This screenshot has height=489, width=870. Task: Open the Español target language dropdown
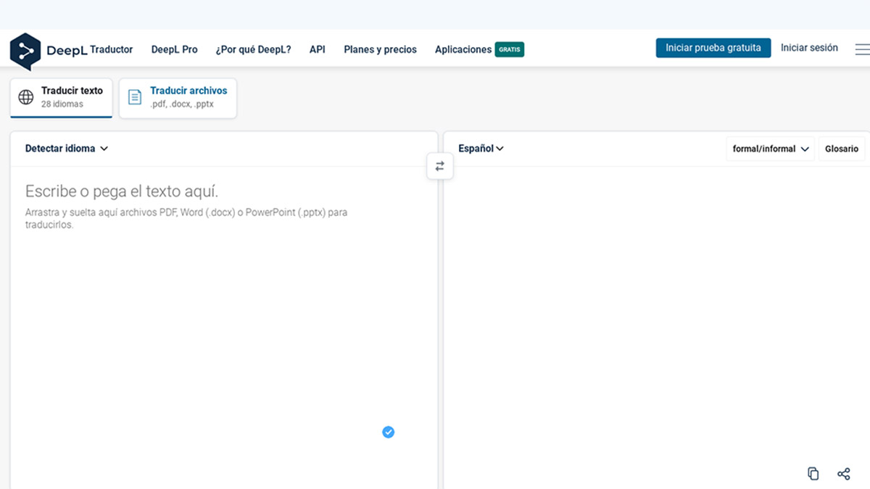point(481,149)
